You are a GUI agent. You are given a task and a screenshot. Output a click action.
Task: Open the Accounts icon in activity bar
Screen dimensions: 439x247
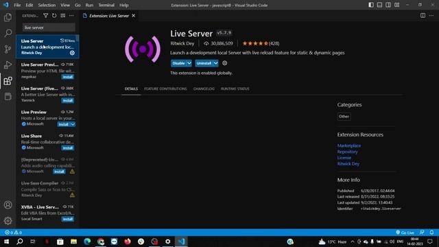pos(8,204)
